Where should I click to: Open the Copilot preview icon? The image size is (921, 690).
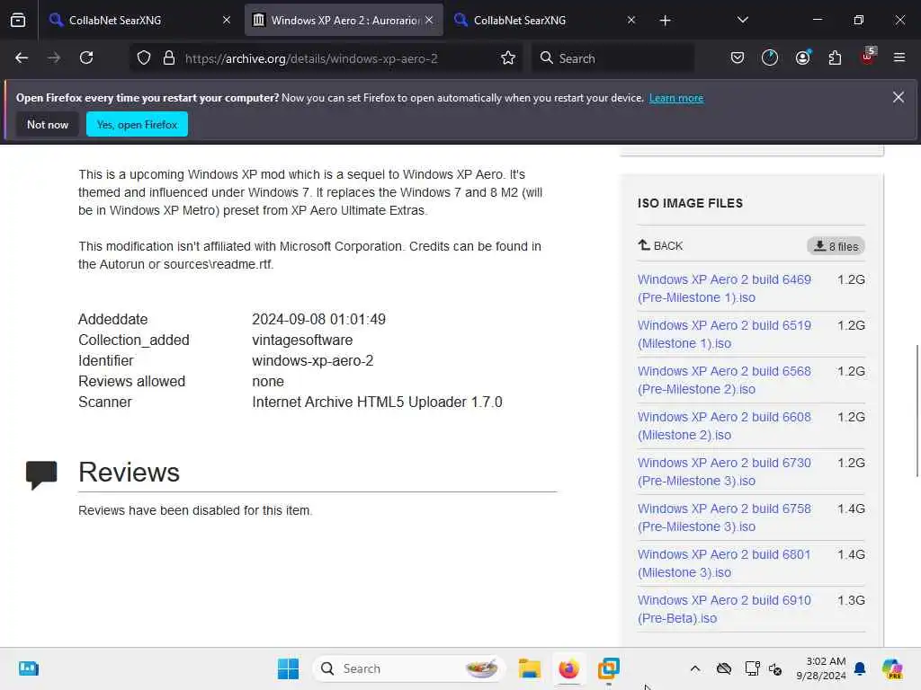[x=892, y=668]
